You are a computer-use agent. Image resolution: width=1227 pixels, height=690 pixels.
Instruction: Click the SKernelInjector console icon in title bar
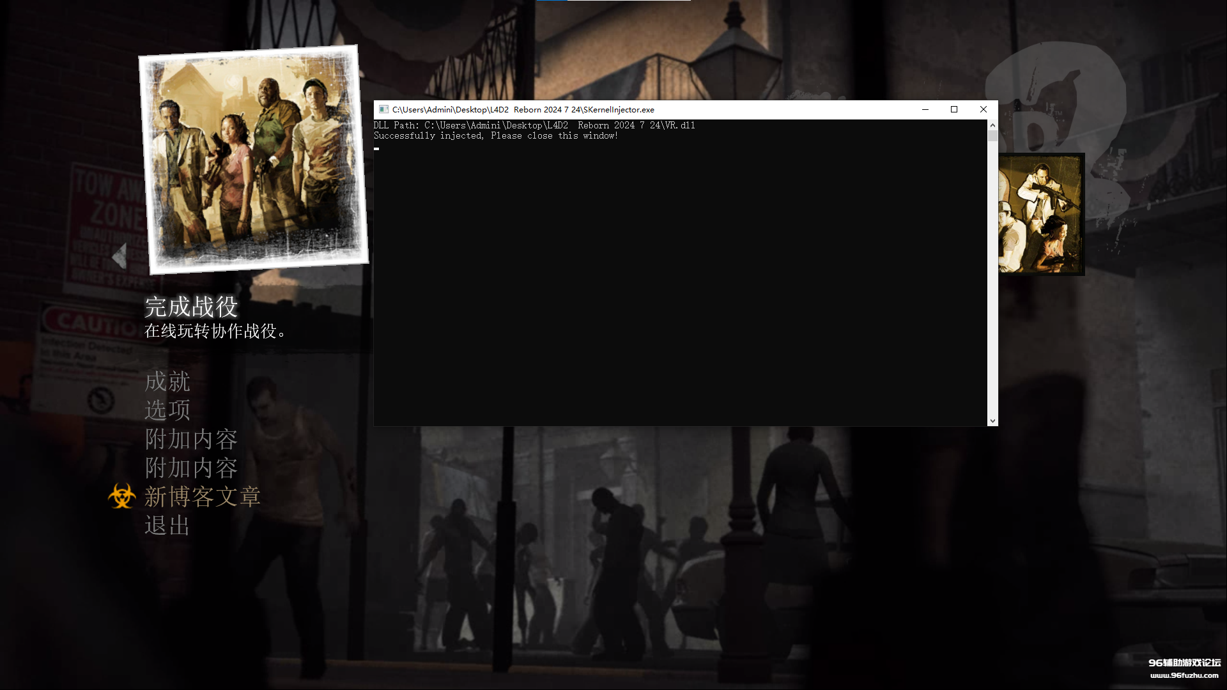point(383,109)
